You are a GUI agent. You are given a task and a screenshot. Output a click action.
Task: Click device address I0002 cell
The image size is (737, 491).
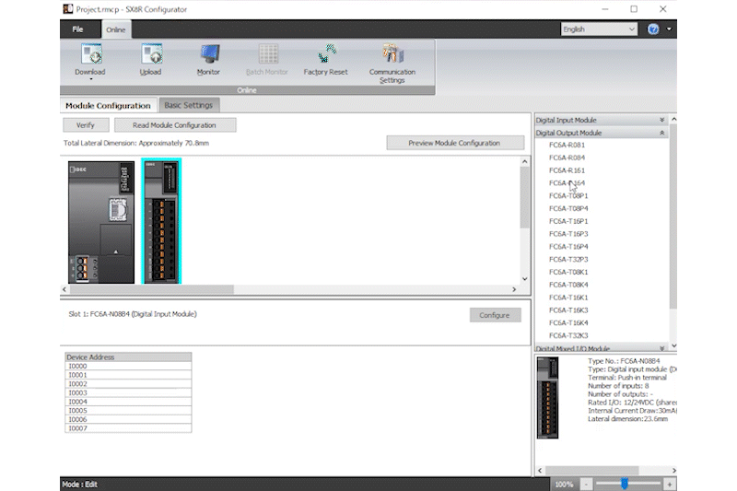pyautogui.click(x=128, y=384)
